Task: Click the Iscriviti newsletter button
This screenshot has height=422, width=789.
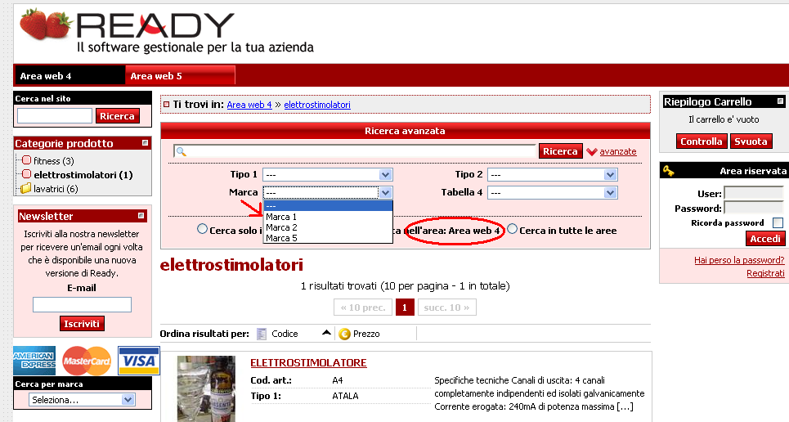Action: tap(82, 324)
